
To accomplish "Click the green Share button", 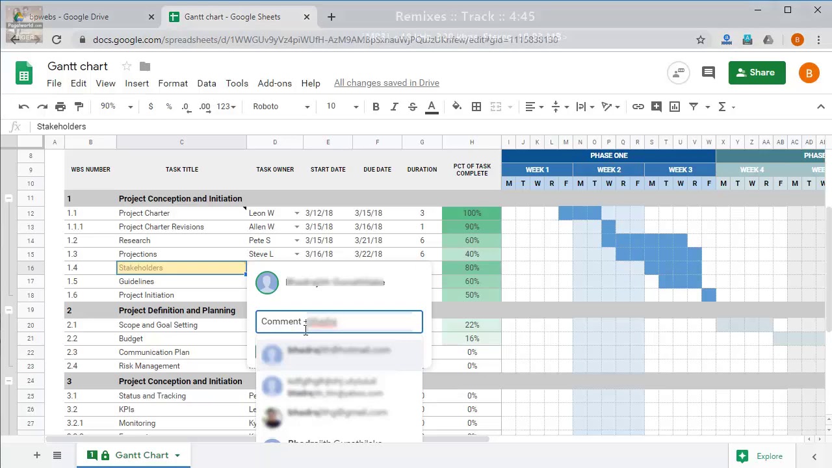I will click(x=757, y=73).
